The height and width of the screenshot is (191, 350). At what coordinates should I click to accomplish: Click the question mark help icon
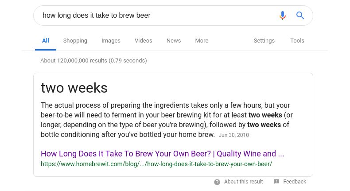(217, 182)
